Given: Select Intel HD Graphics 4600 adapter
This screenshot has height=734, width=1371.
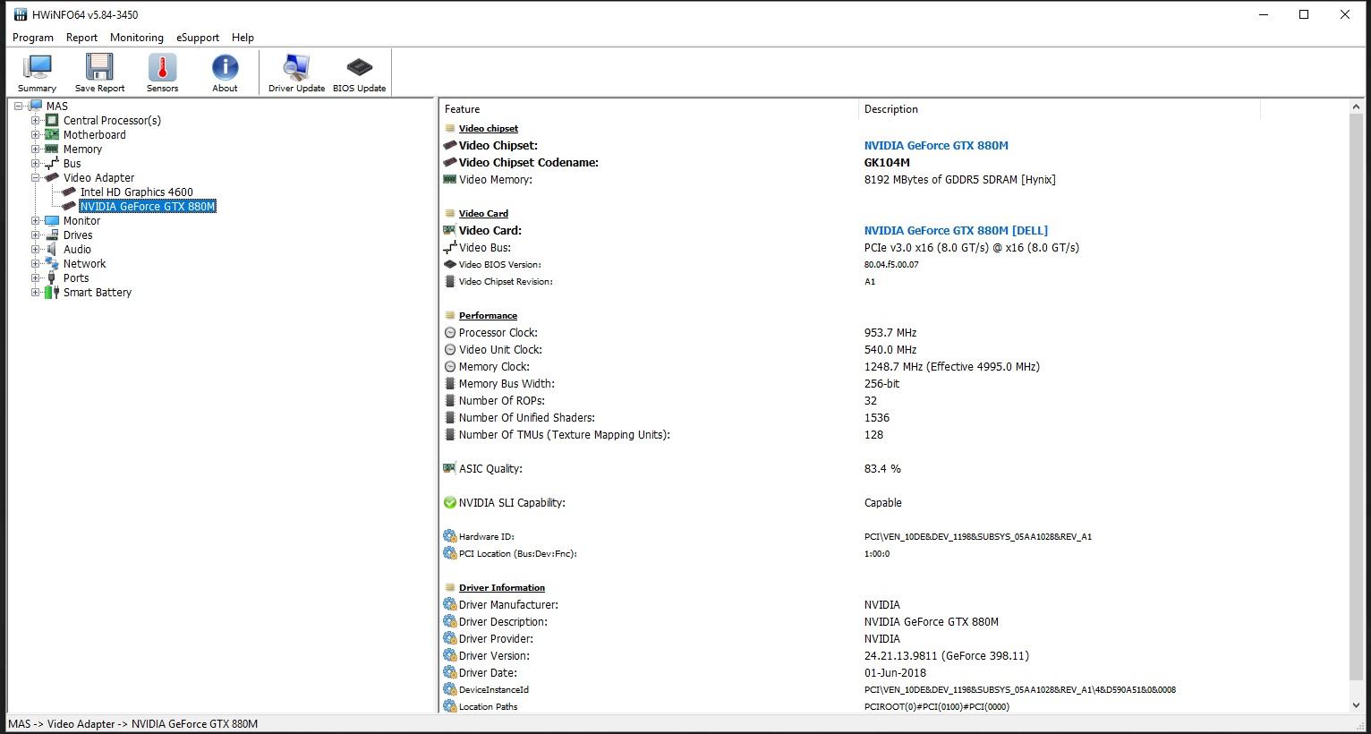Looking at the screenshot, I should (136, 192).
